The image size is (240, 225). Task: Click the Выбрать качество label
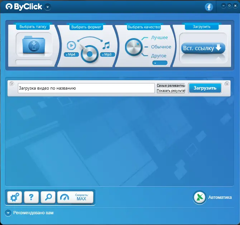click(x=144, y=27)
